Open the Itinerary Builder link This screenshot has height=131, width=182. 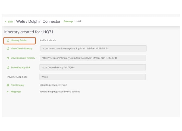click(19, 40)
